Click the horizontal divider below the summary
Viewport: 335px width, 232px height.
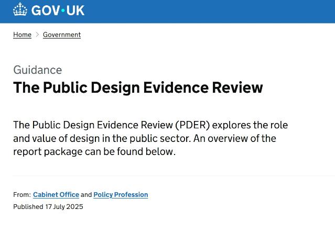(x=173, y=176)
